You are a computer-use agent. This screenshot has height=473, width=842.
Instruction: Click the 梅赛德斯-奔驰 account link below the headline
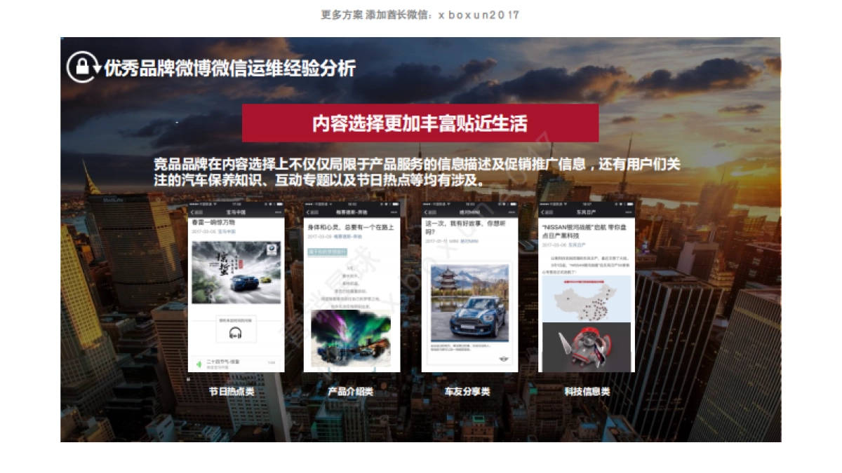[x=347, y=237]
